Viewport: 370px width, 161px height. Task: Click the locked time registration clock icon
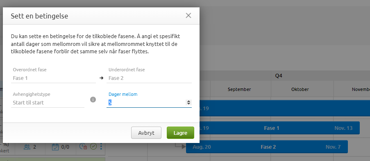[x=83, y=147]
